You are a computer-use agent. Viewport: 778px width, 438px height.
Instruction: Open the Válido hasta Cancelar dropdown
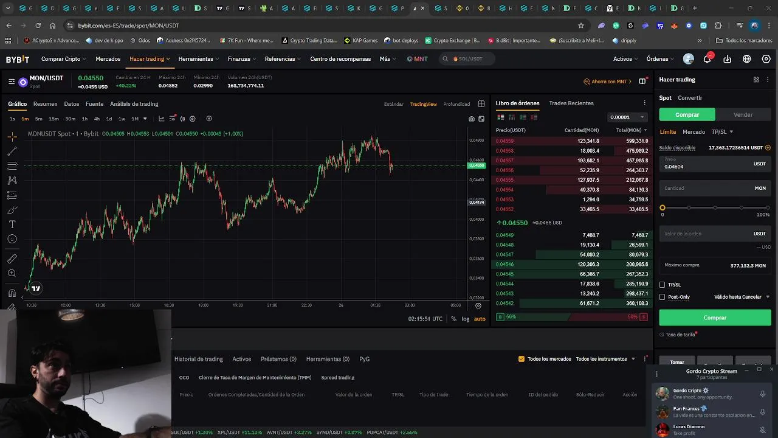742,297
